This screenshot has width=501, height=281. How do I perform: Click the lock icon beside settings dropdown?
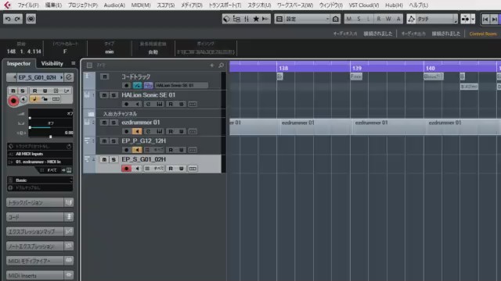click(x=336, y=19)
